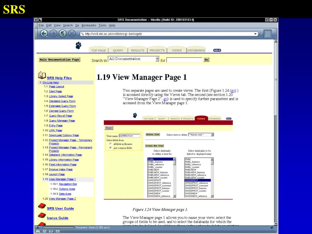
Task: Click the online/offline connection icon
Action: point(37,227)
